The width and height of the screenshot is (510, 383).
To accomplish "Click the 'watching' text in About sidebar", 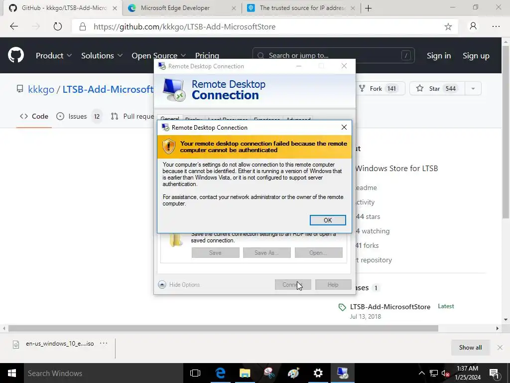I will coord(376,231).
